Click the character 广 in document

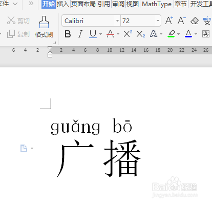(x=75, y=158)
